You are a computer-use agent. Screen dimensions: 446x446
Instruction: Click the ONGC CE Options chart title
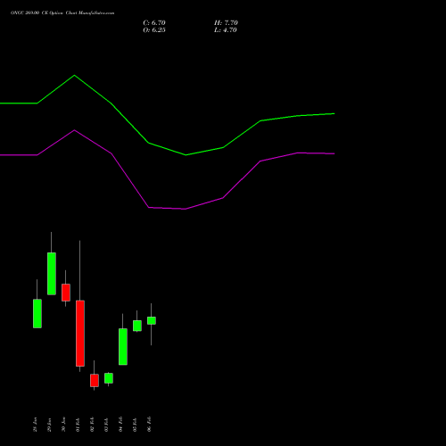tap(62, 13)
